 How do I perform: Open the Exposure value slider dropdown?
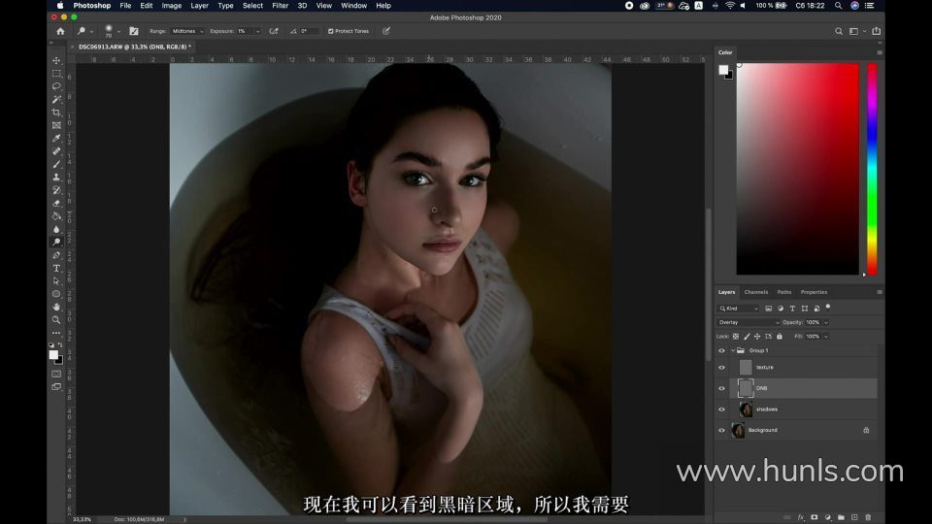(257, 31)
